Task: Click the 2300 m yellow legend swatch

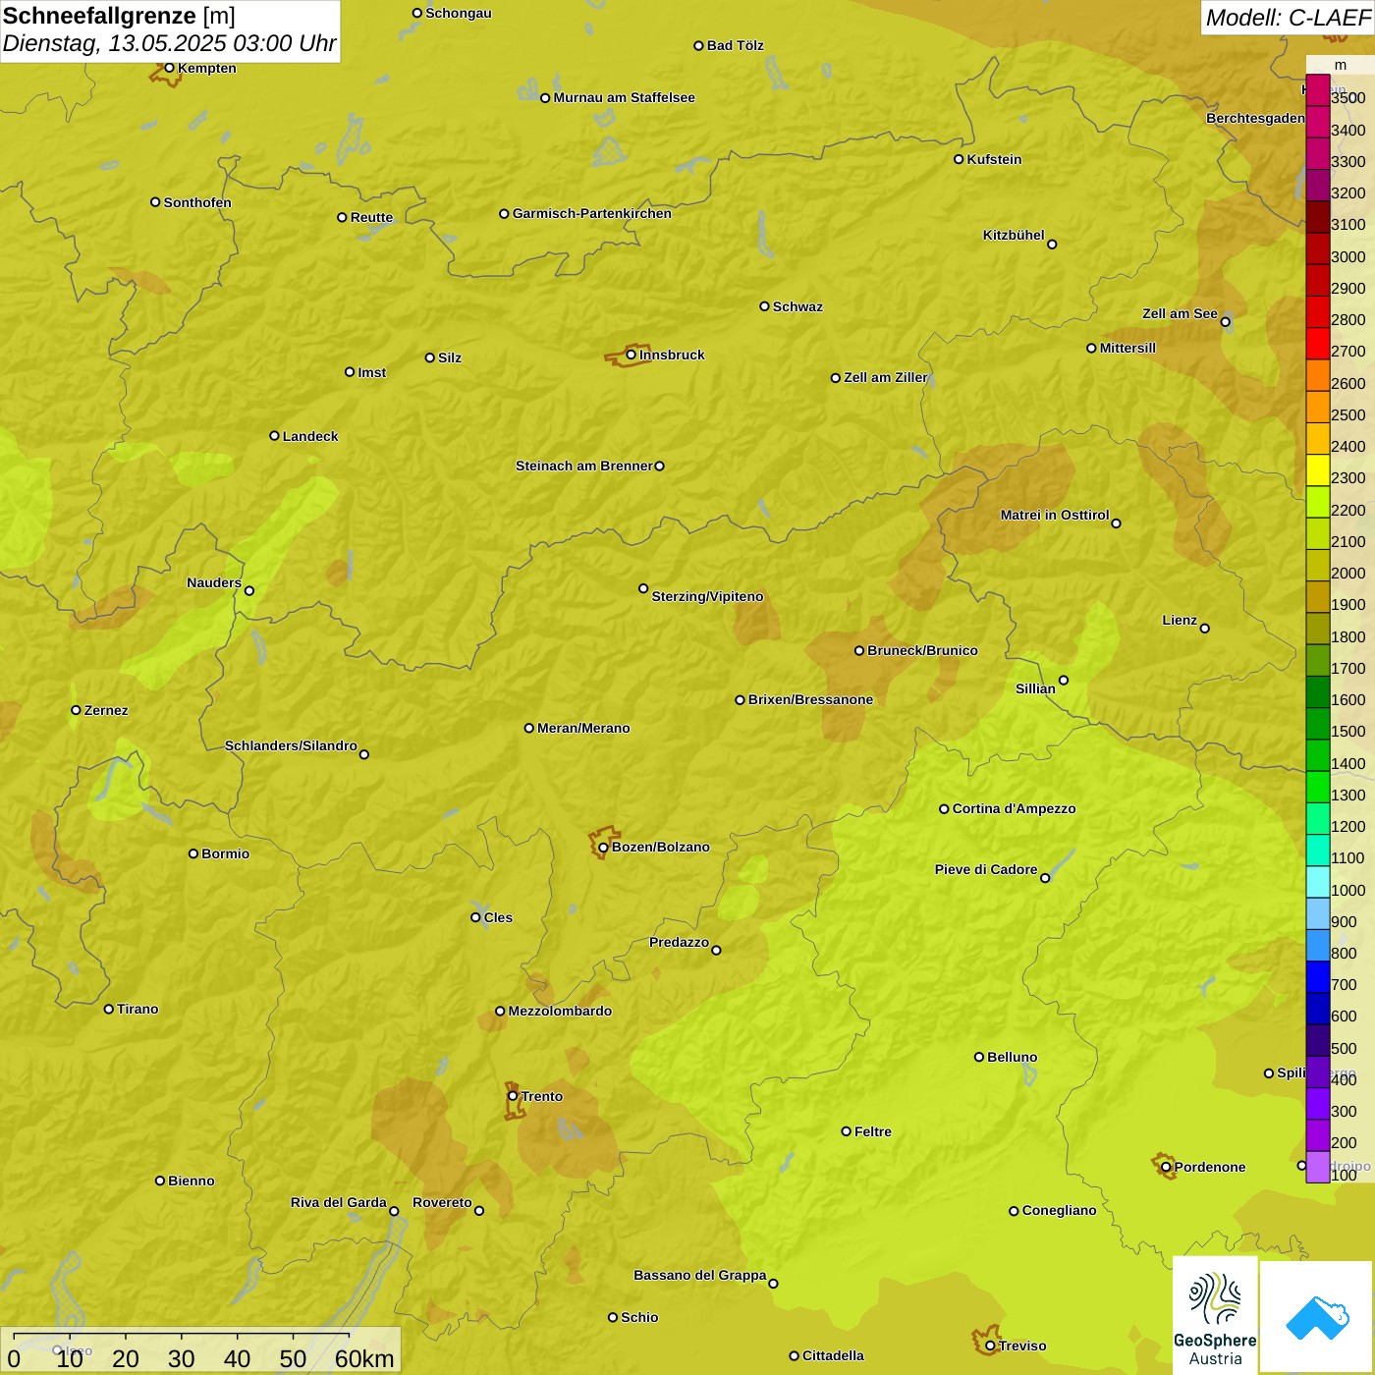Action: click(x=1317, y=470)
